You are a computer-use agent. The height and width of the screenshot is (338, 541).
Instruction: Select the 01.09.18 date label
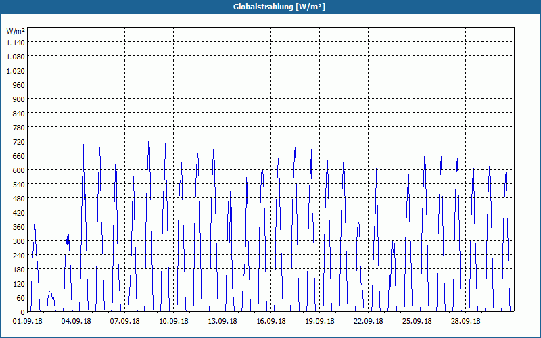28,322
